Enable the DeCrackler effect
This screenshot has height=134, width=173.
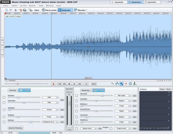click(4, 103)
